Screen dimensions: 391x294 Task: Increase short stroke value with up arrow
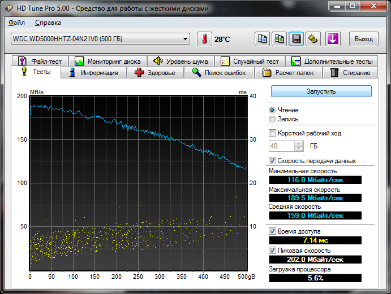pyautogui.click(x=299, y=144)
